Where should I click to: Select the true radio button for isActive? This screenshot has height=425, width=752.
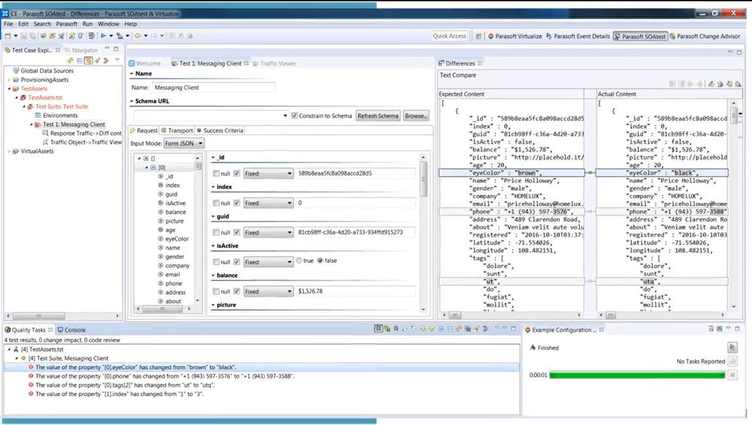pyautogui.click(x=299, y=260)
